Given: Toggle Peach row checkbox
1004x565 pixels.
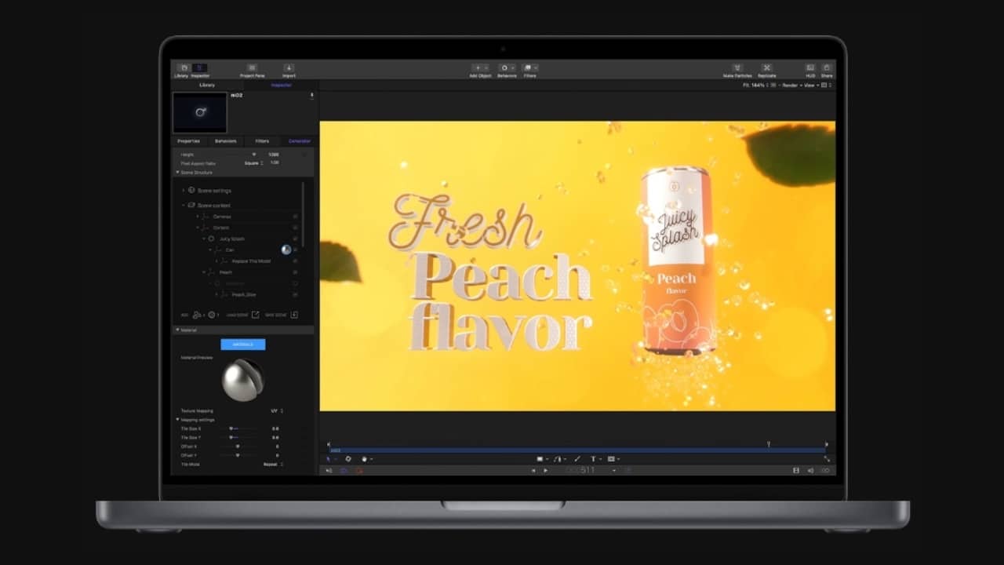Looking at the screenshot, I should pos(296,272).
